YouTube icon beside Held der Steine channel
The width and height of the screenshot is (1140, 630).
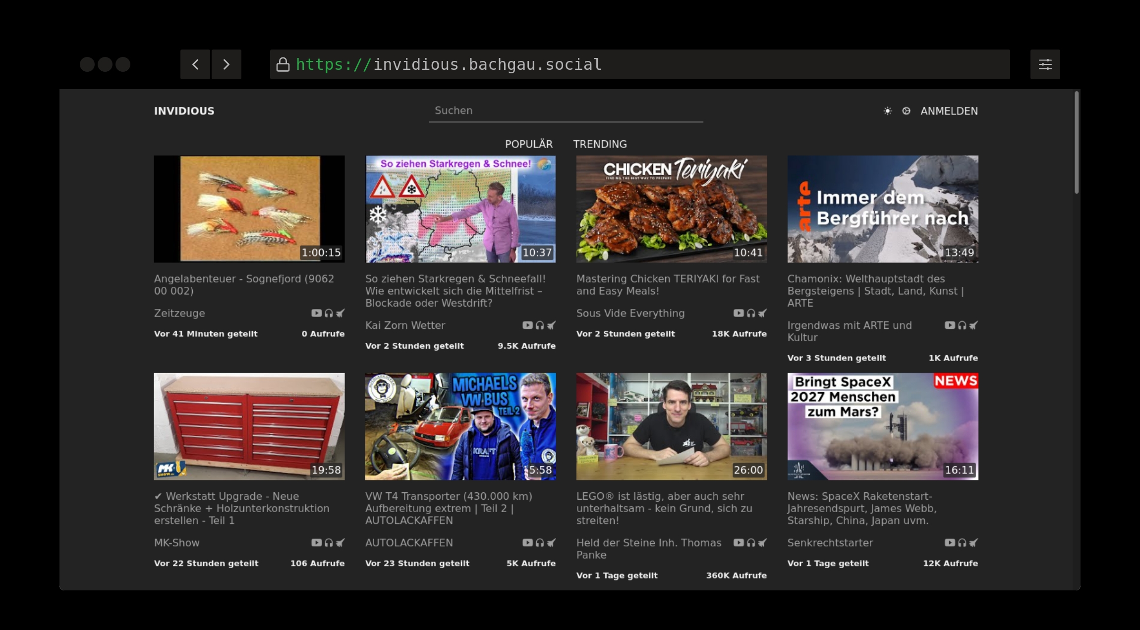click(x=739, y=543)
